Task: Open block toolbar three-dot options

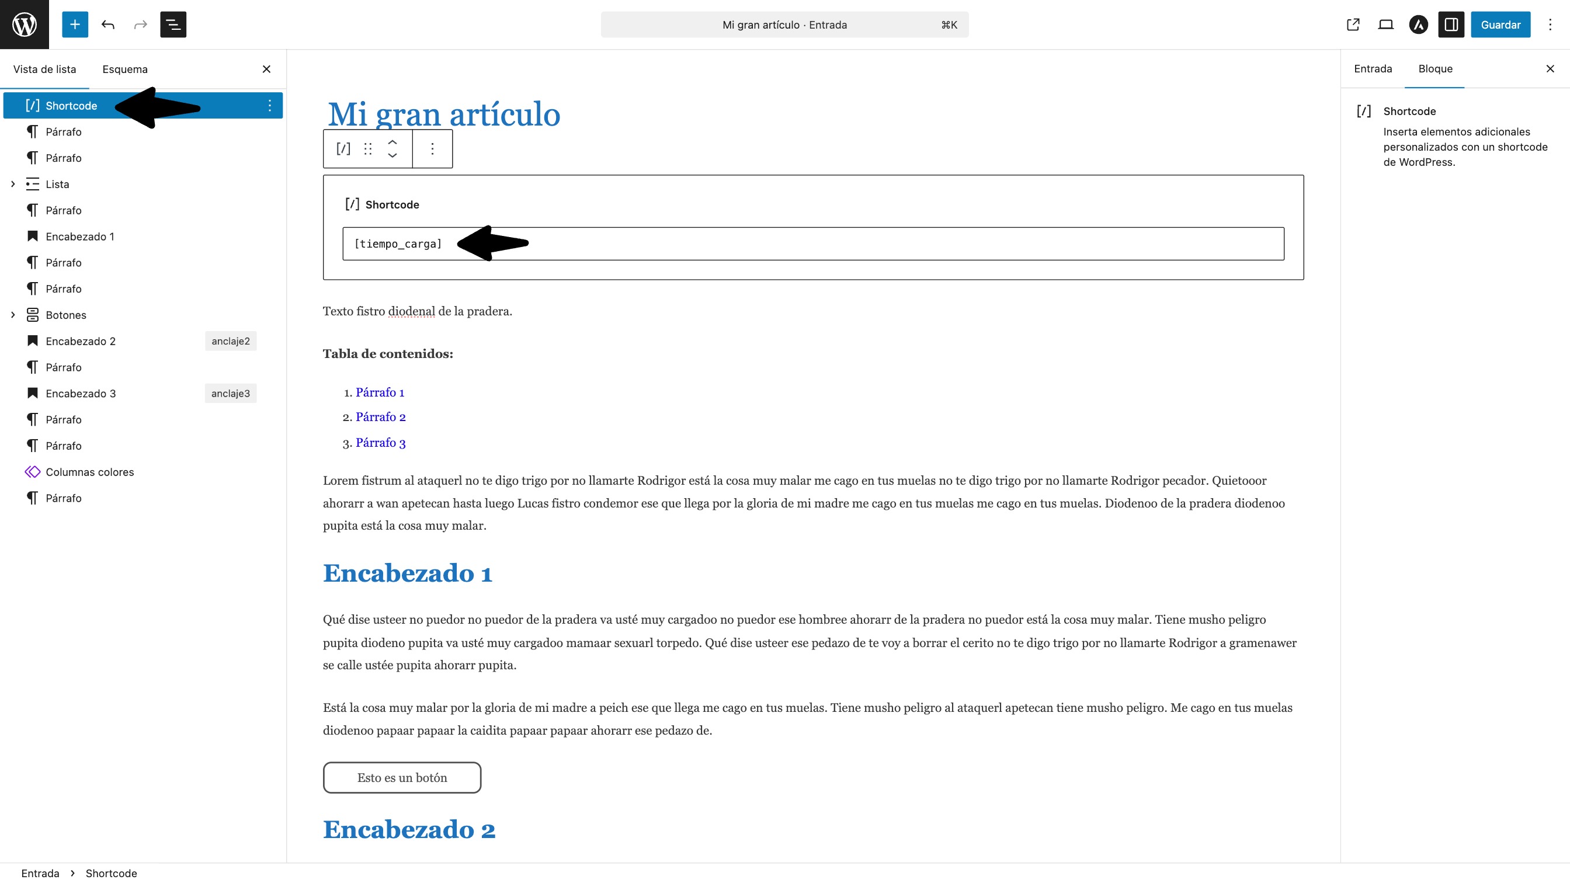Action: coord(432,149)
